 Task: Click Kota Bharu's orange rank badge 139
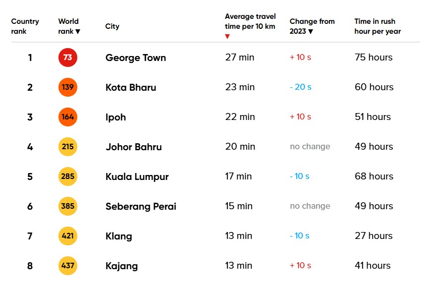point(68,87)
